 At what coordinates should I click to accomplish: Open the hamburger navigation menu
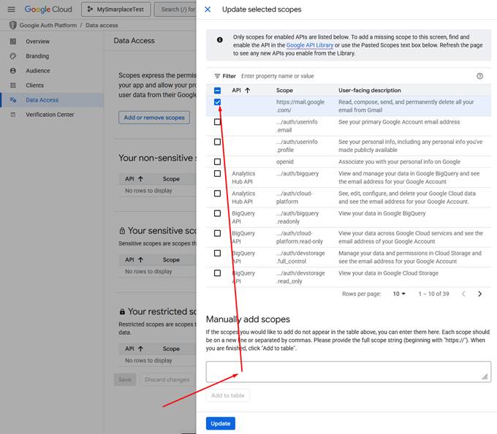[12, 9]
